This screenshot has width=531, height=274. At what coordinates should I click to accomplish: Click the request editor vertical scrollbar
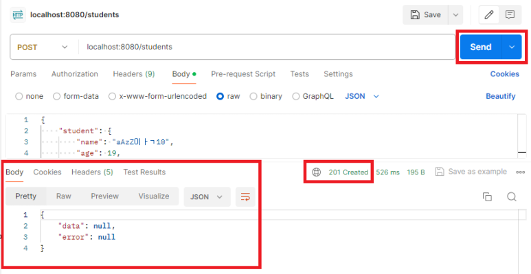[522, 135]
